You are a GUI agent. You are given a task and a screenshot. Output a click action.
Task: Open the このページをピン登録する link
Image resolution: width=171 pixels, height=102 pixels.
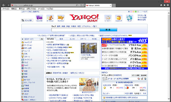click(x=30, y=12)
